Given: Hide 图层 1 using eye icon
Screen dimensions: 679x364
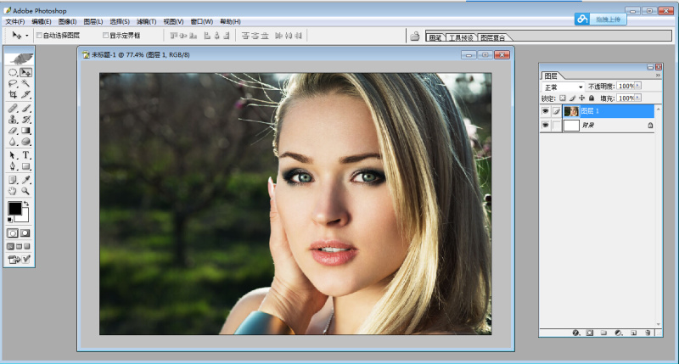Looking at the screenshot, I should tap(545, 111).
